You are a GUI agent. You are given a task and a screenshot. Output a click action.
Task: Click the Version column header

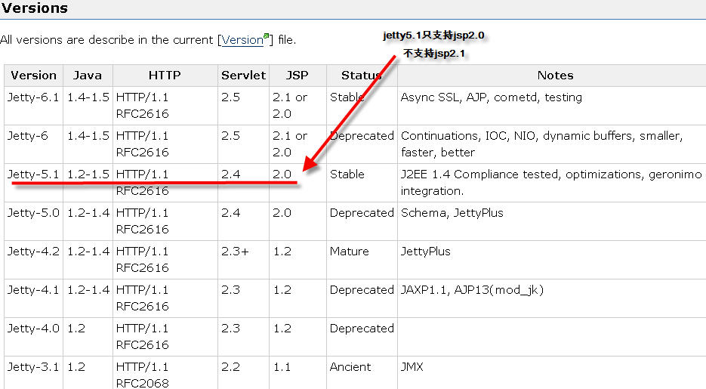[33, 76]
